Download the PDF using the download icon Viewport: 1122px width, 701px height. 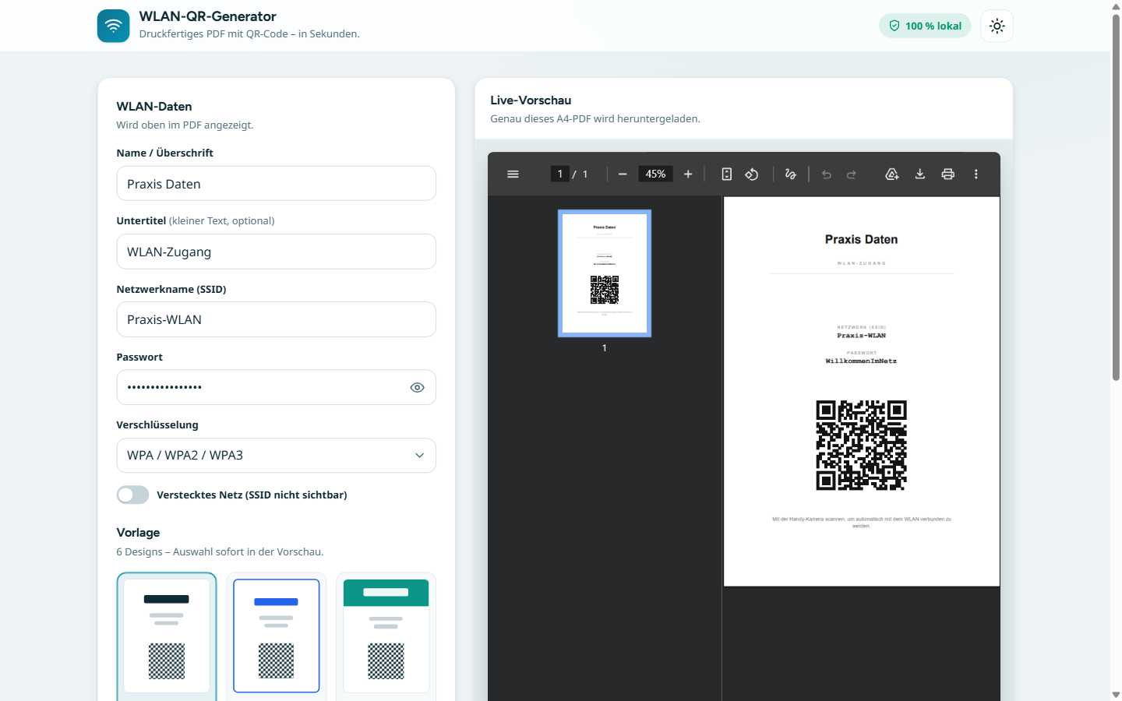click(x=920, y=174)
